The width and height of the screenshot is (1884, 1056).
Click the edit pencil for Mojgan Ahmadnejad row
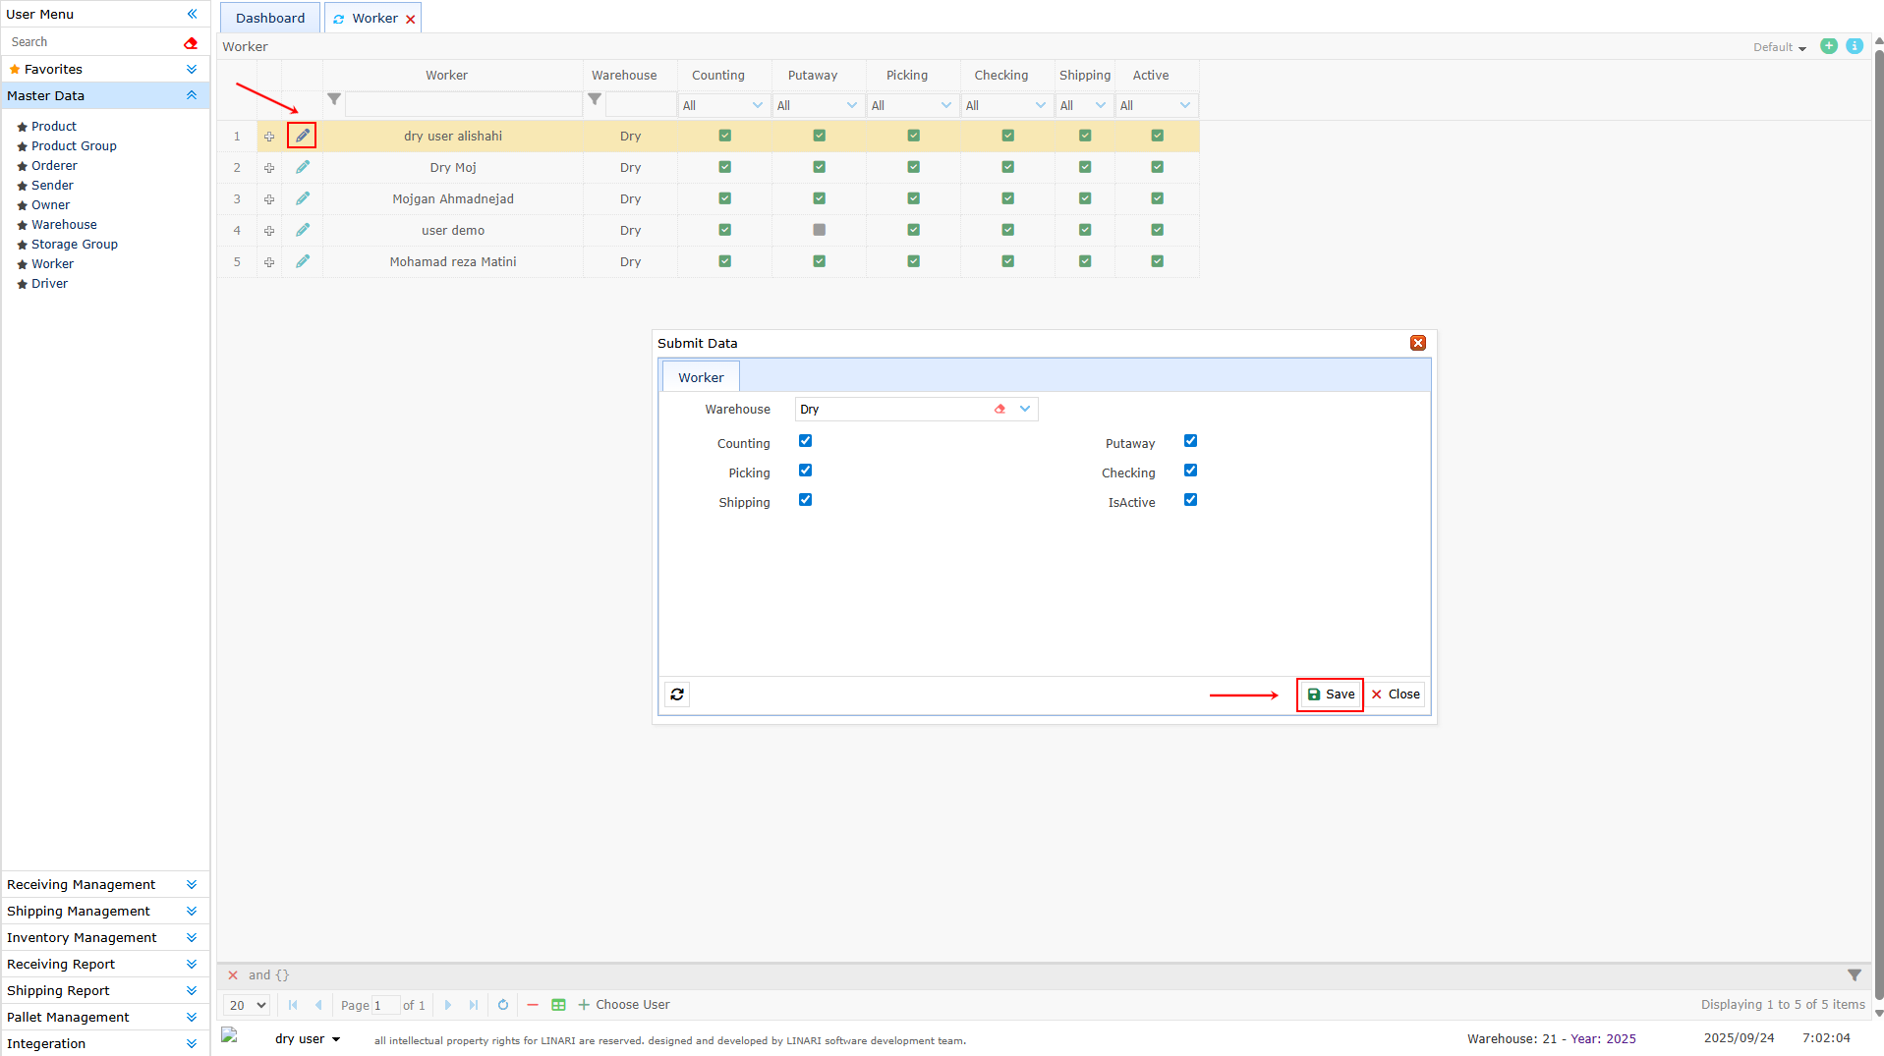[302, 198]
